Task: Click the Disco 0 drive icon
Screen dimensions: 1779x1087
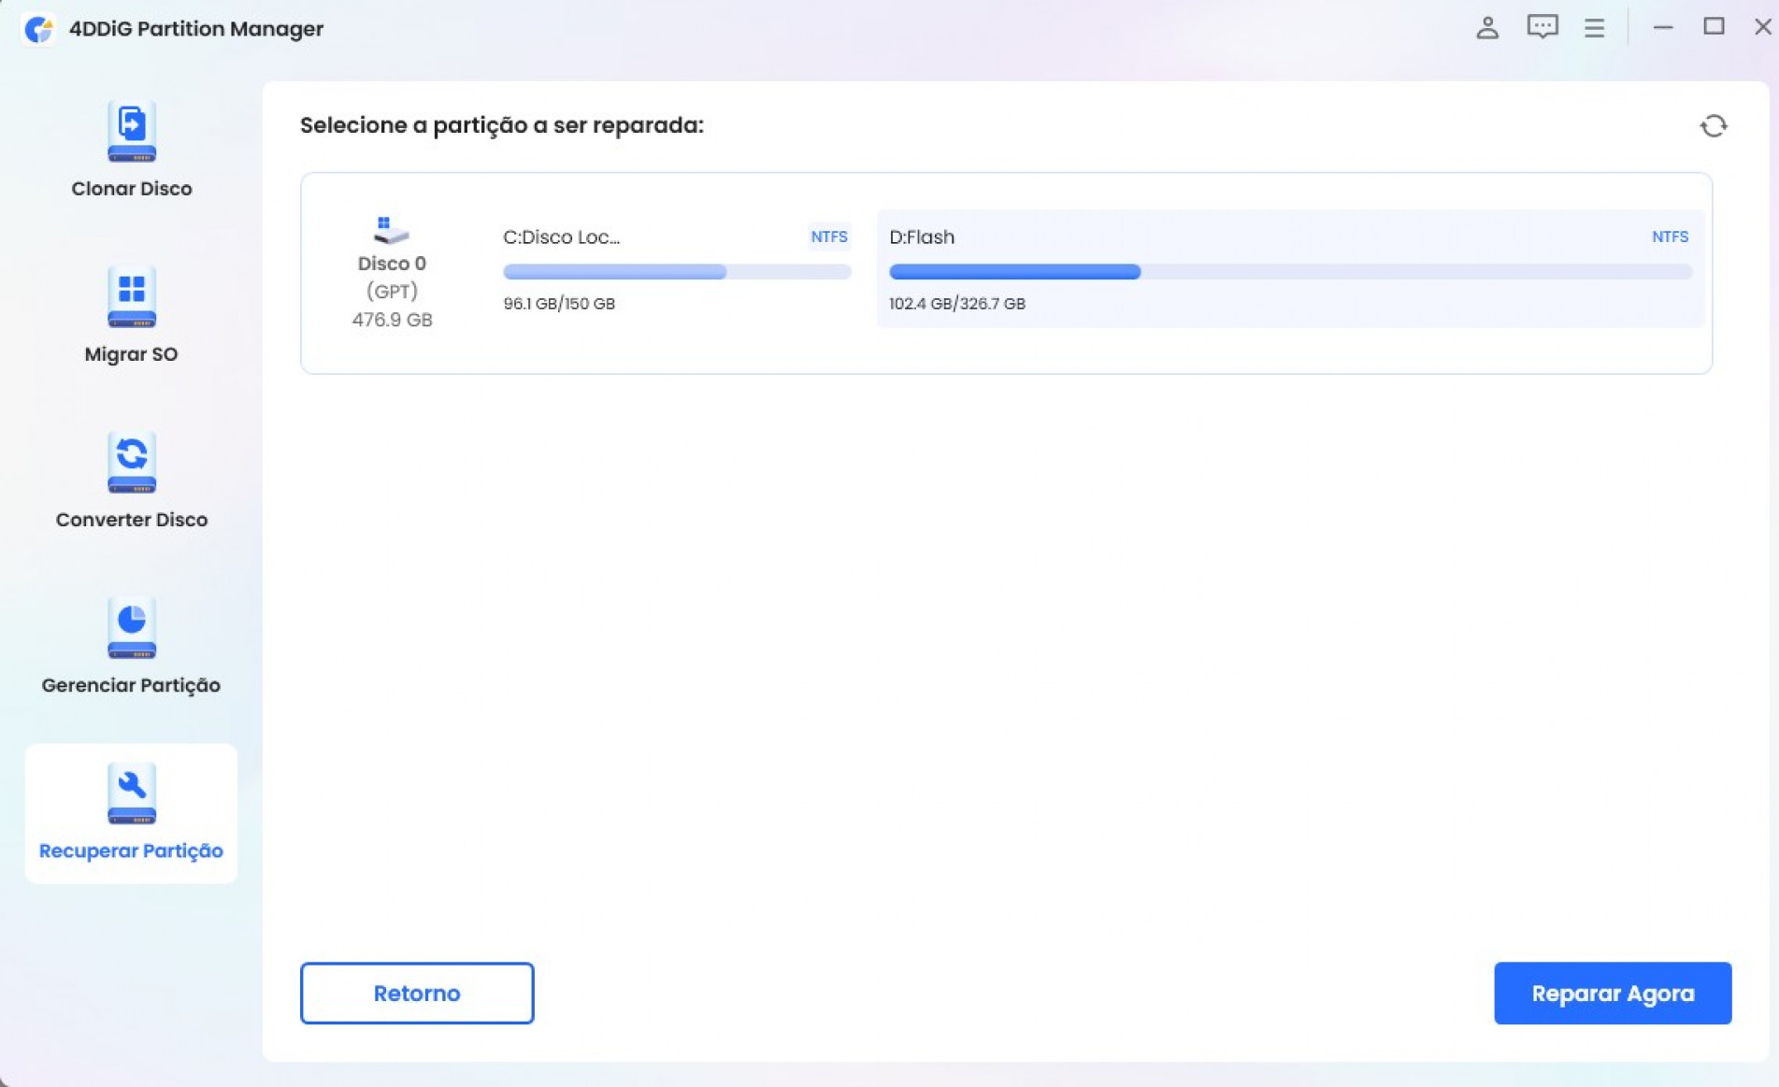Action: pos(391,229)
